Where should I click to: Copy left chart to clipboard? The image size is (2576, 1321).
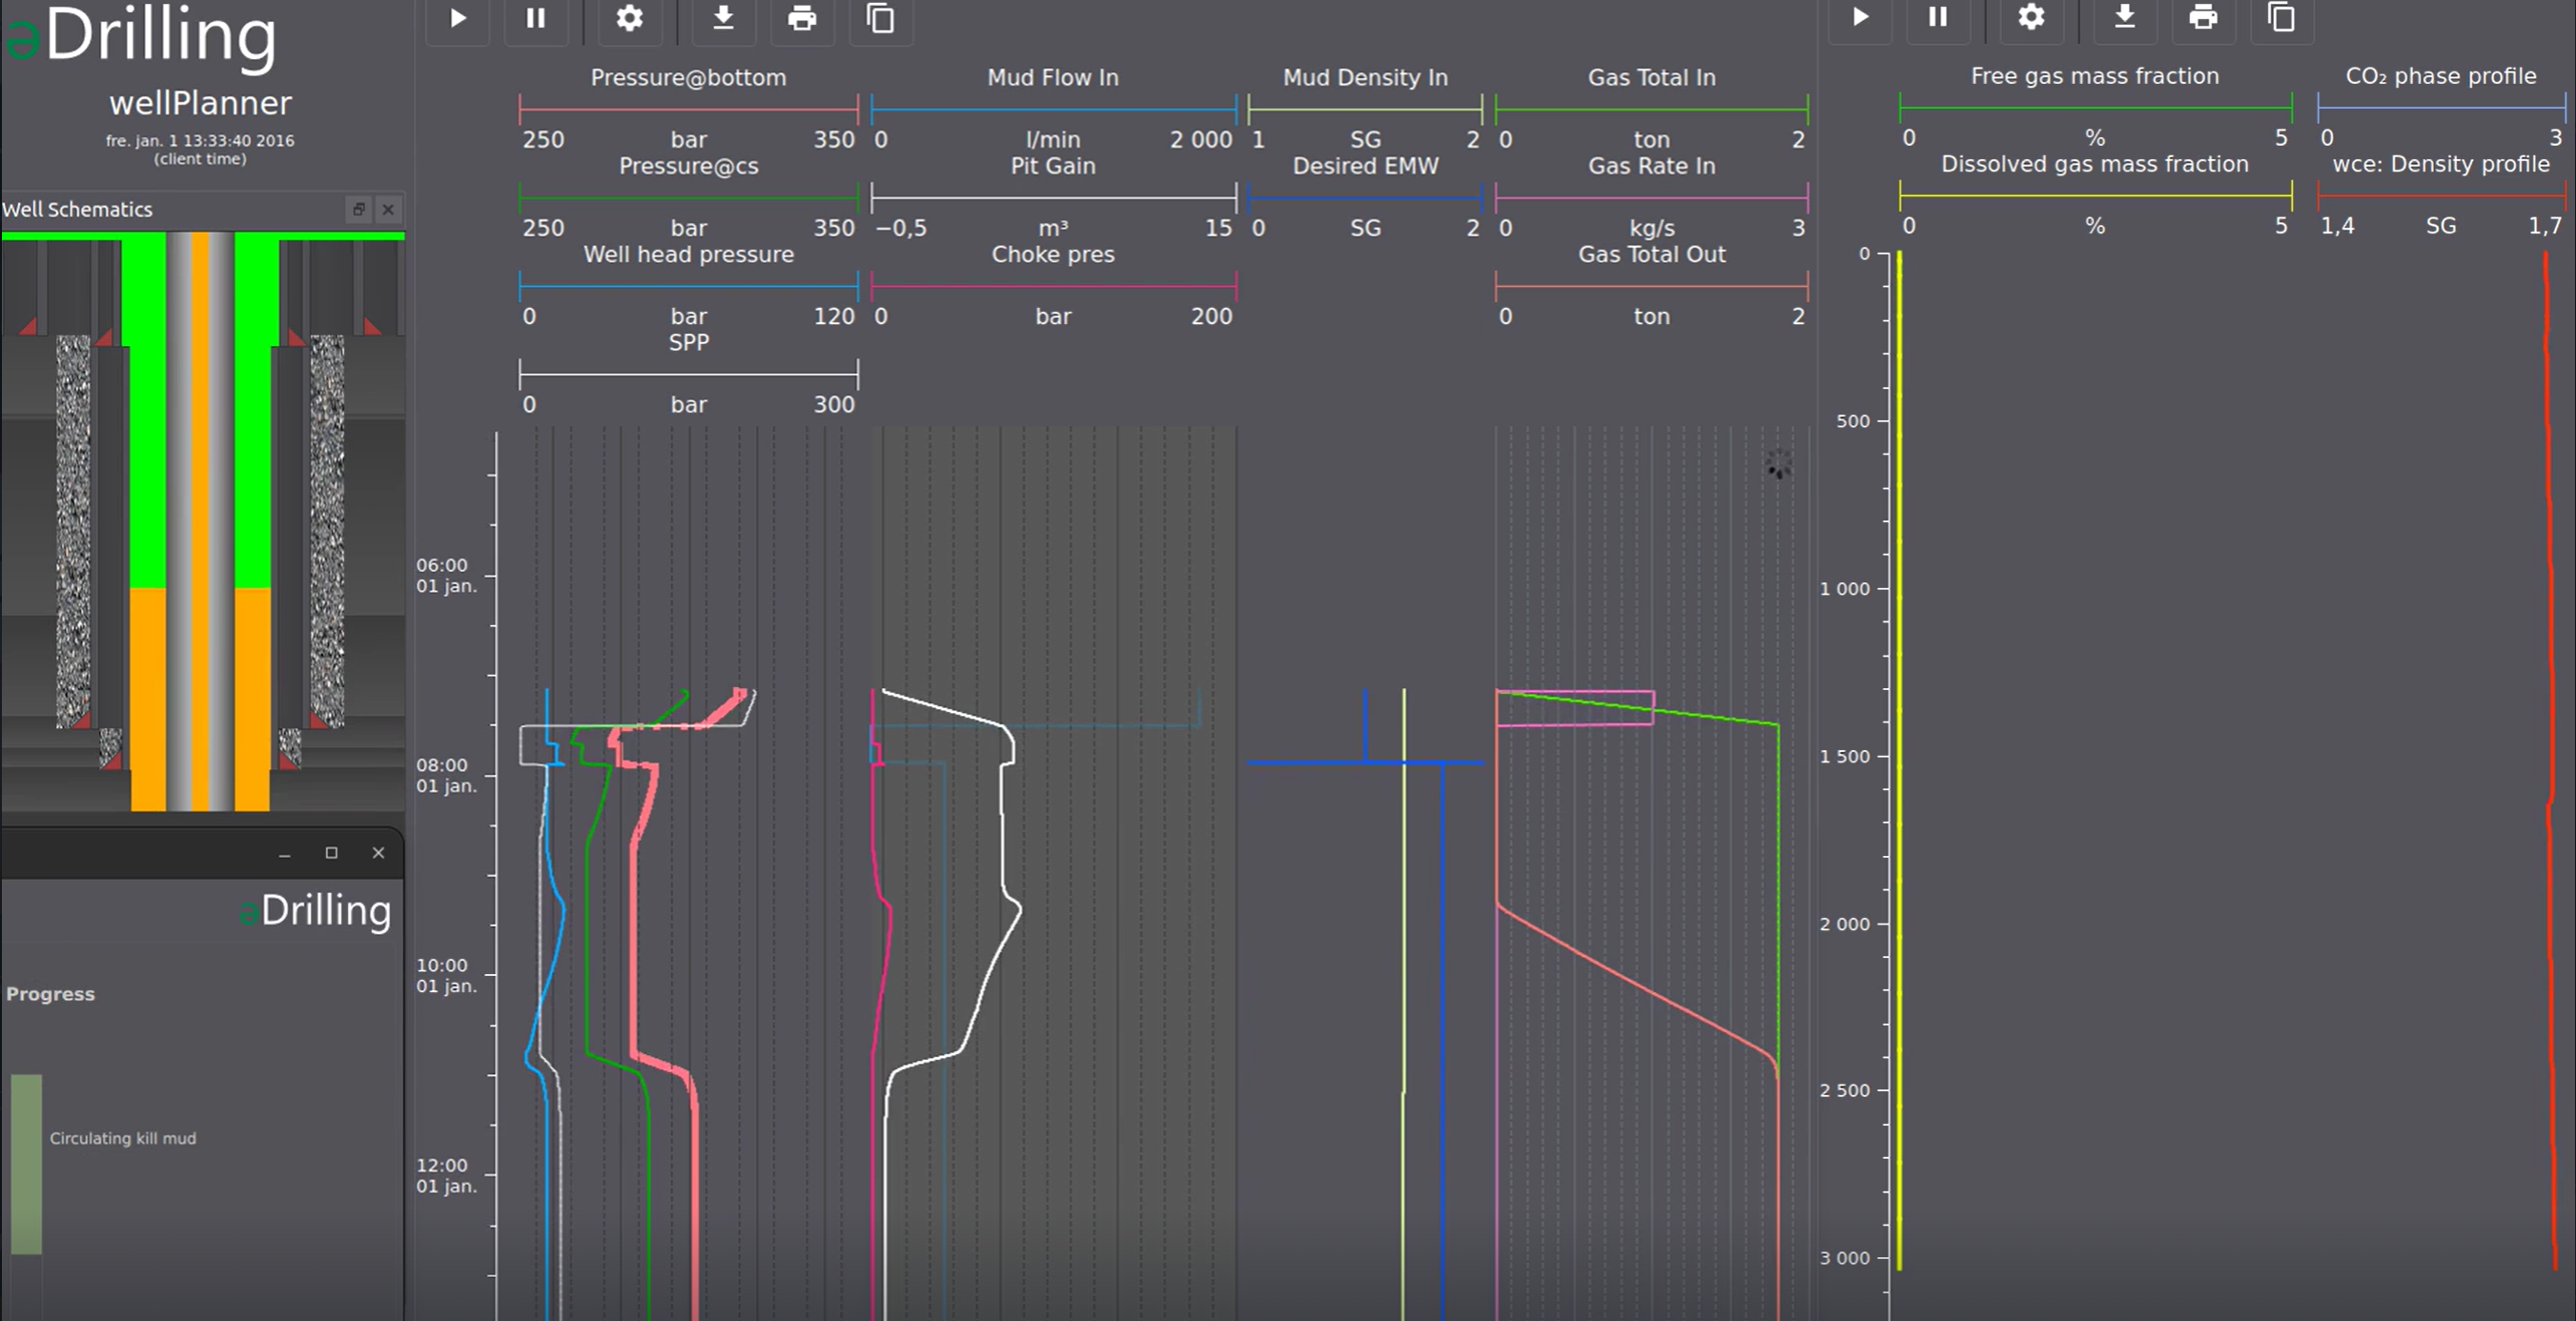click(880, 18)
